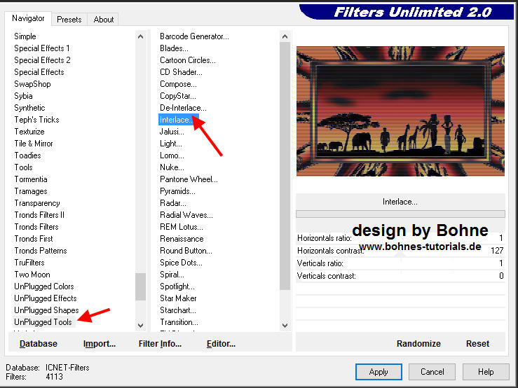Click the filter preview image
Viewport: 518px width, 388px height.
tap(400, 111)
